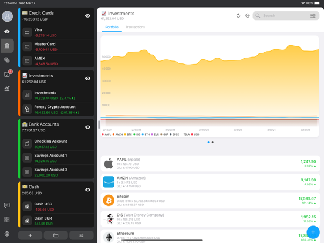Click the sidebar divider handle
Image resolution: width=324 pixels, height=243 pixels.
pos(99,124)
